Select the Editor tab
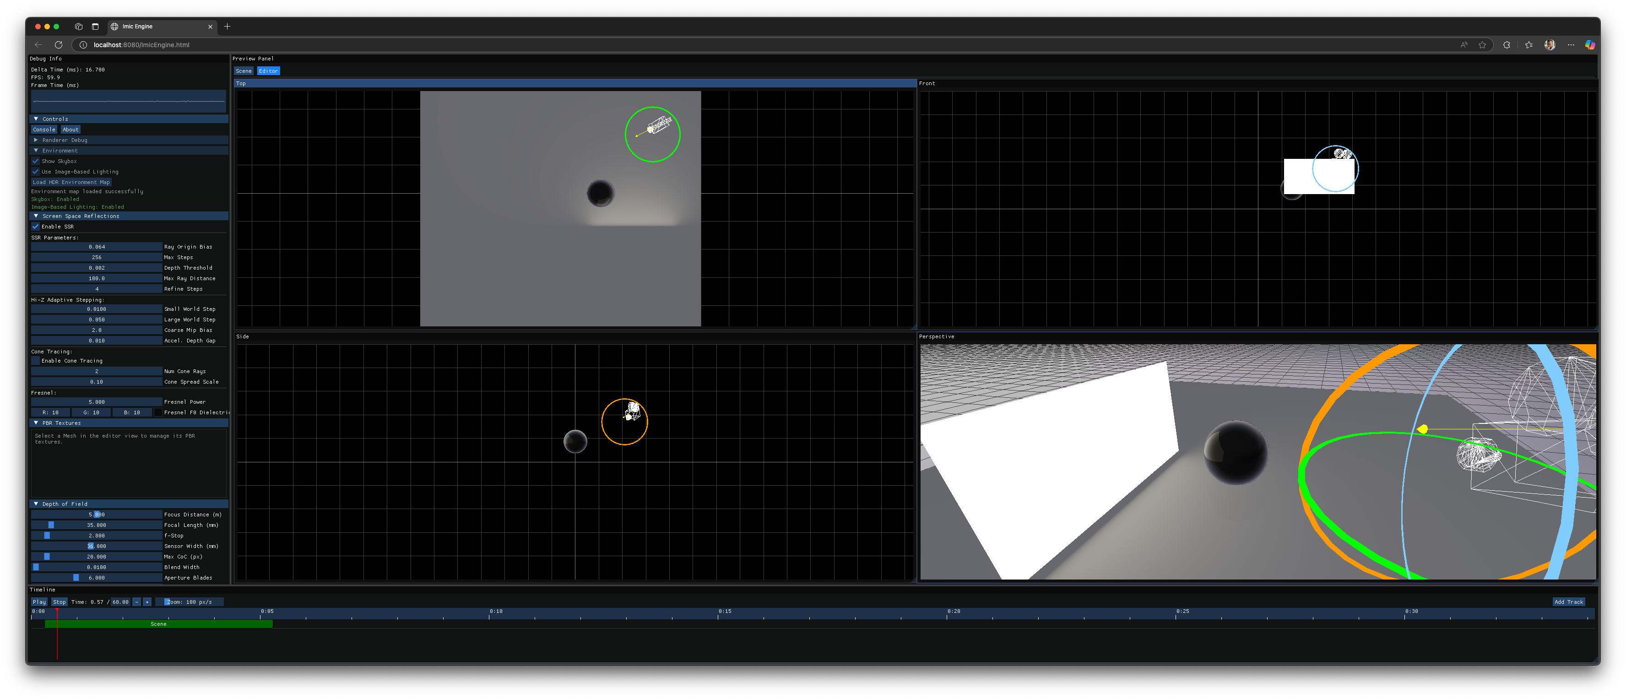The image size is (1626, 699). click(x=268, y=70)
